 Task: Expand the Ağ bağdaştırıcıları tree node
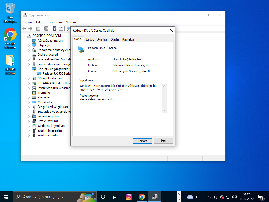tap(29, 41)
